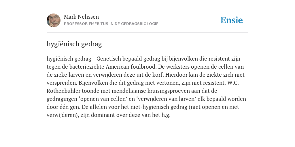Click the word 'Genetisch' in first line

click(x=109, y=59)
